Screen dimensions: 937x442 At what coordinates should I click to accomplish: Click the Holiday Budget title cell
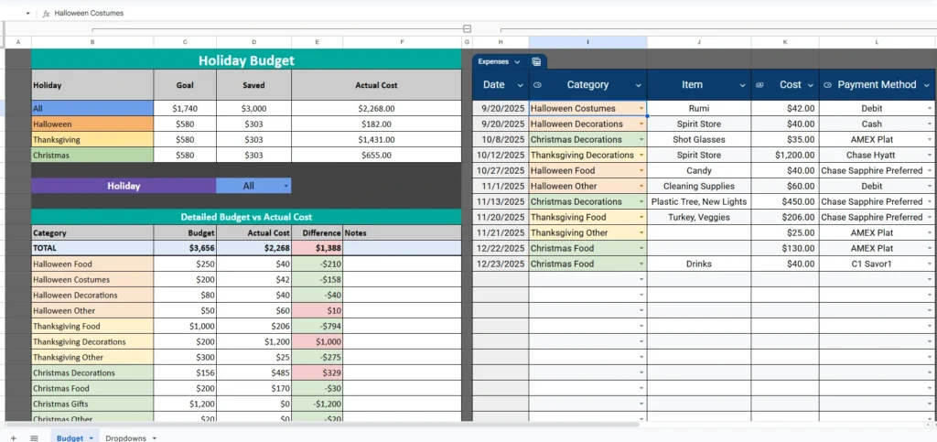(x=246, y=60)
